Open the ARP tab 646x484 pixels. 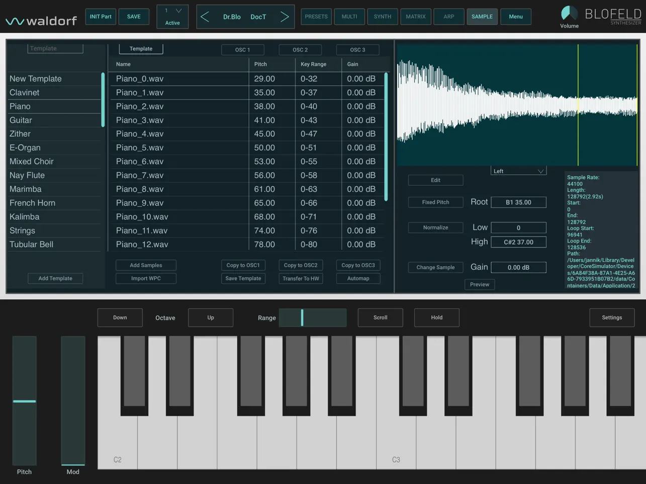point(448,17)
